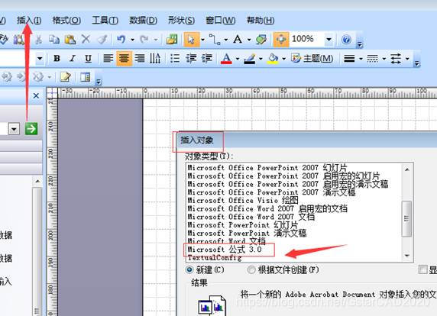This screenshot has width=437, height=316.
Task: Click the bullets list icon
Action: pyautogui.click(x=175, y=59)
